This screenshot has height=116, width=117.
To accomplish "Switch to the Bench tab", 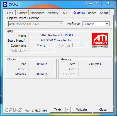I will 92,13.
